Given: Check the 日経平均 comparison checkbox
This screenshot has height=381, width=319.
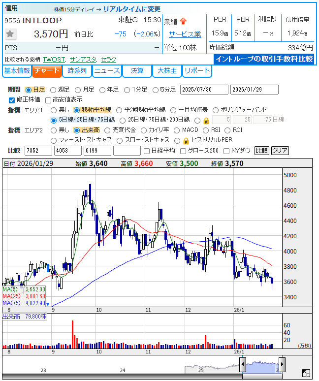Looking at the screenshot, I should point(146,151).
